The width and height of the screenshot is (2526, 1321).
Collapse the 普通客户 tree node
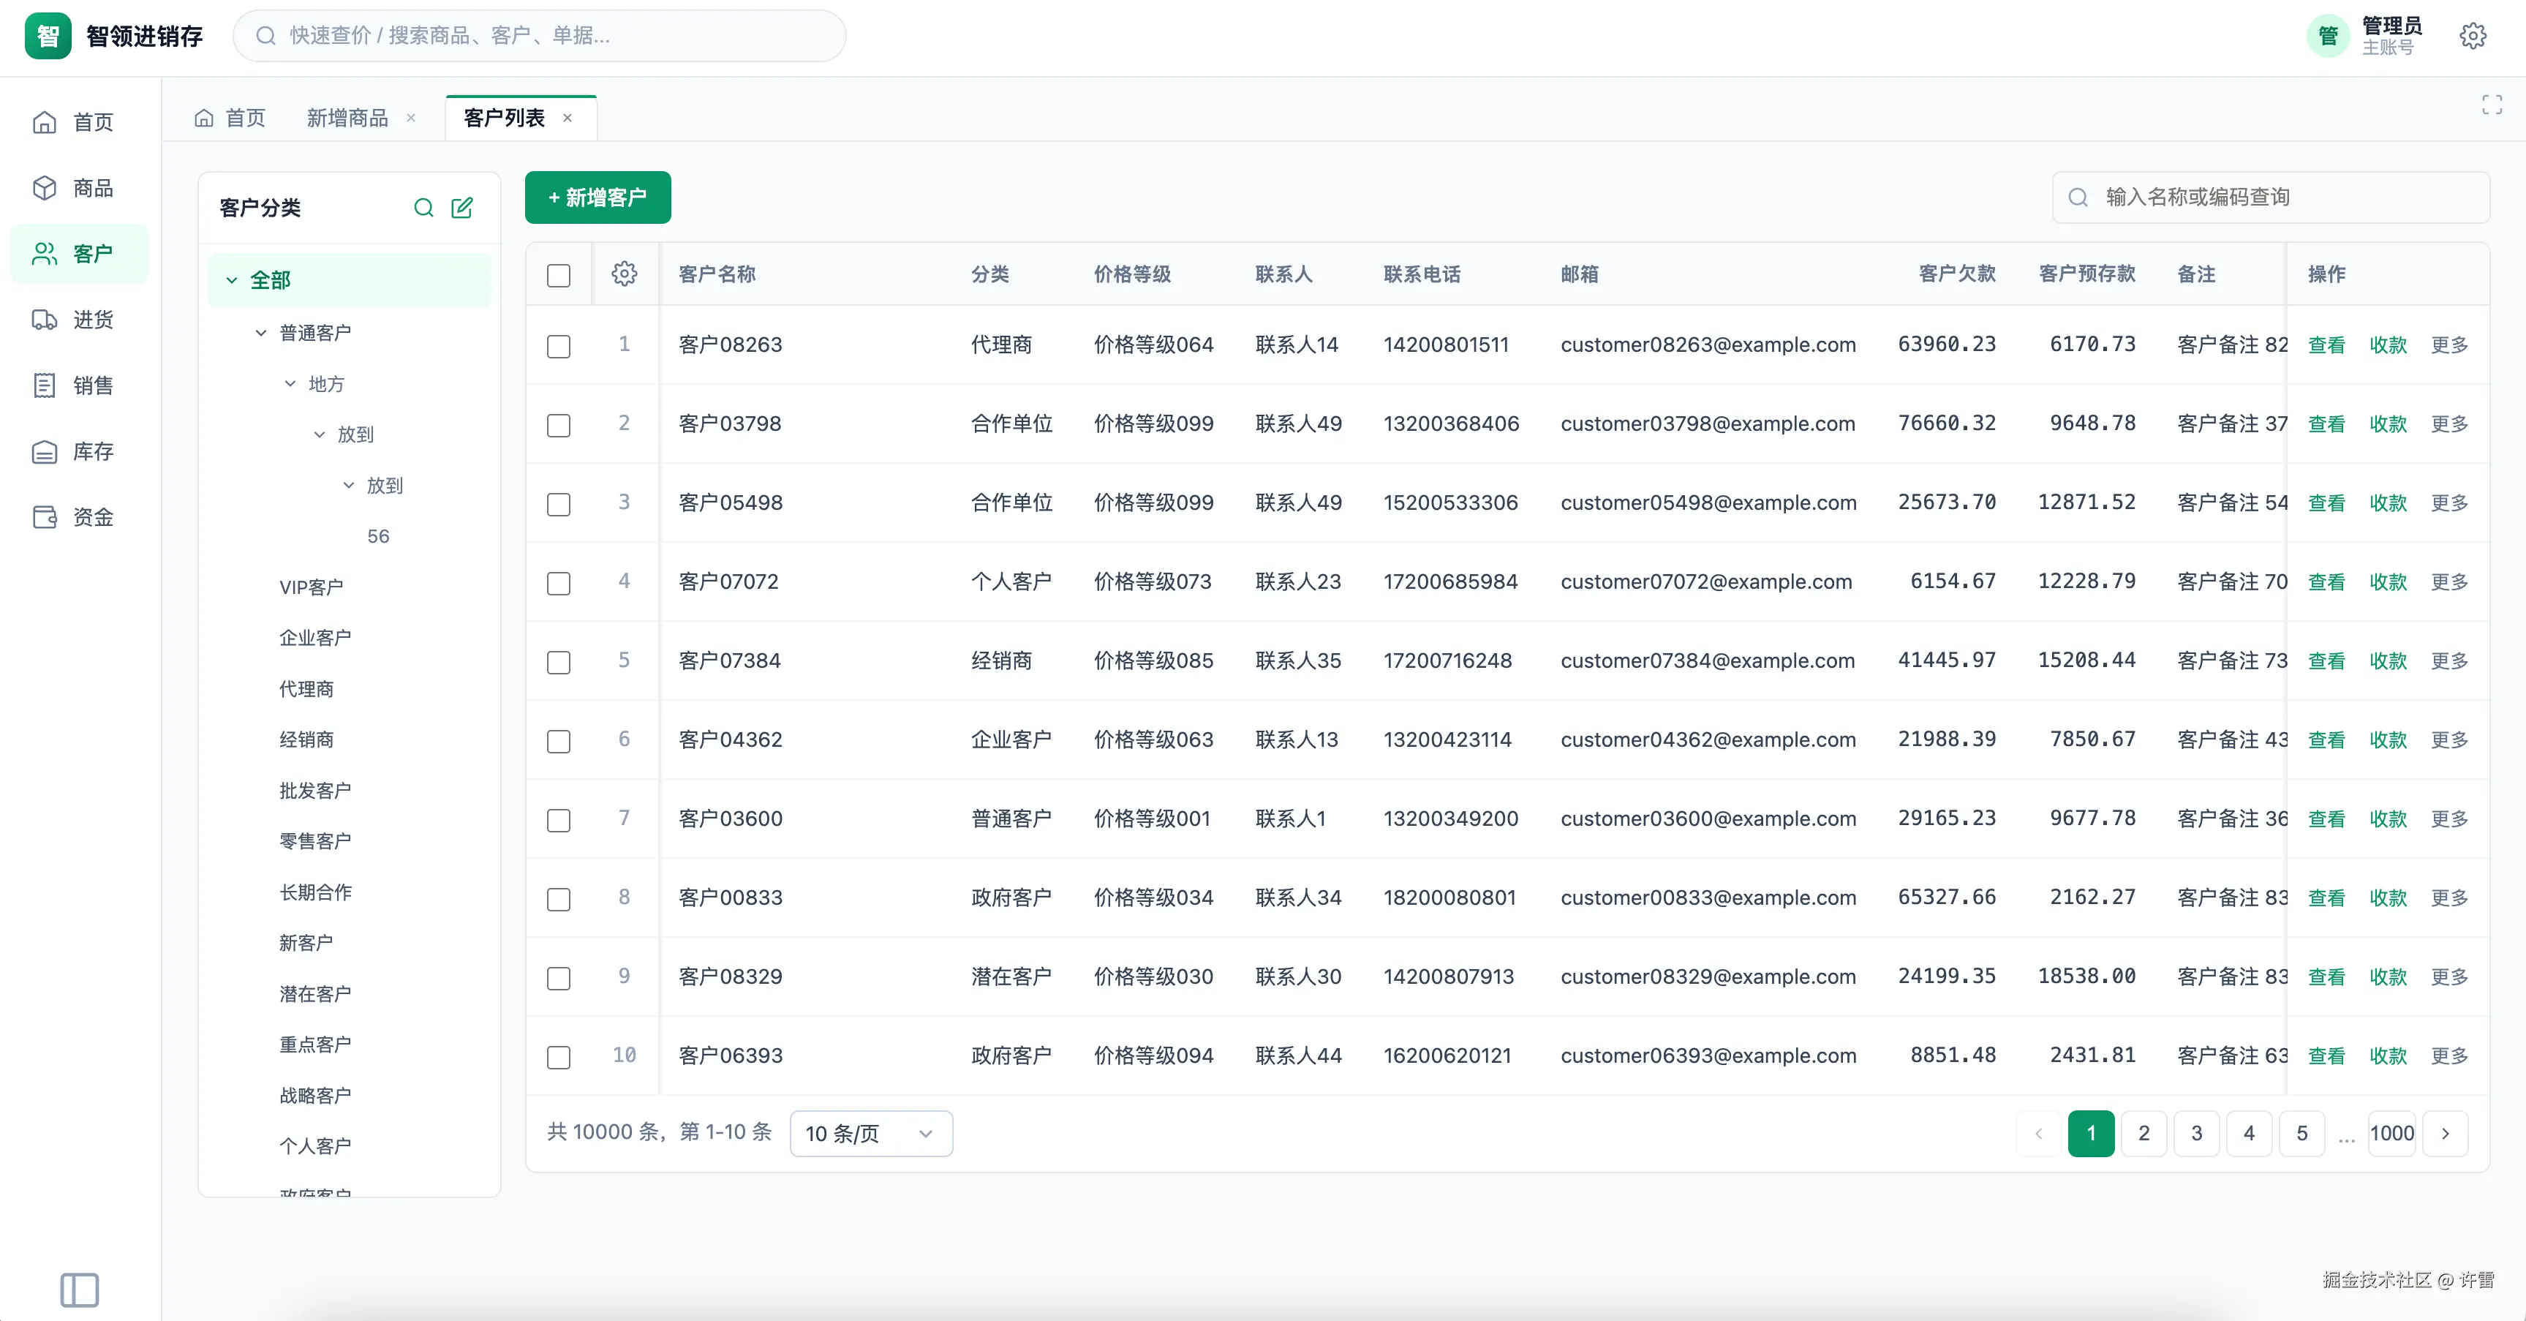tap(261, 333)
